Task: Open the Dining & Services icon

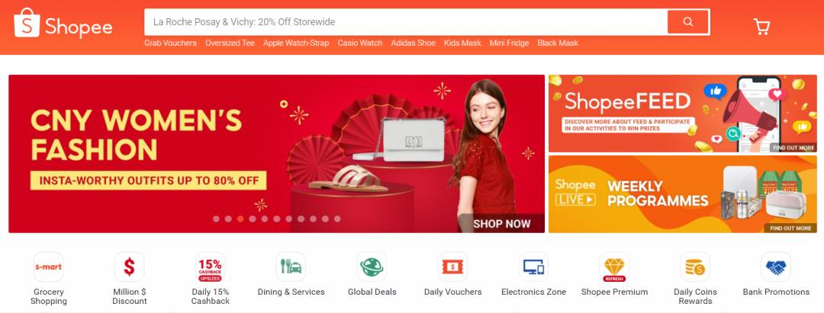Action: tap(291, 267)
